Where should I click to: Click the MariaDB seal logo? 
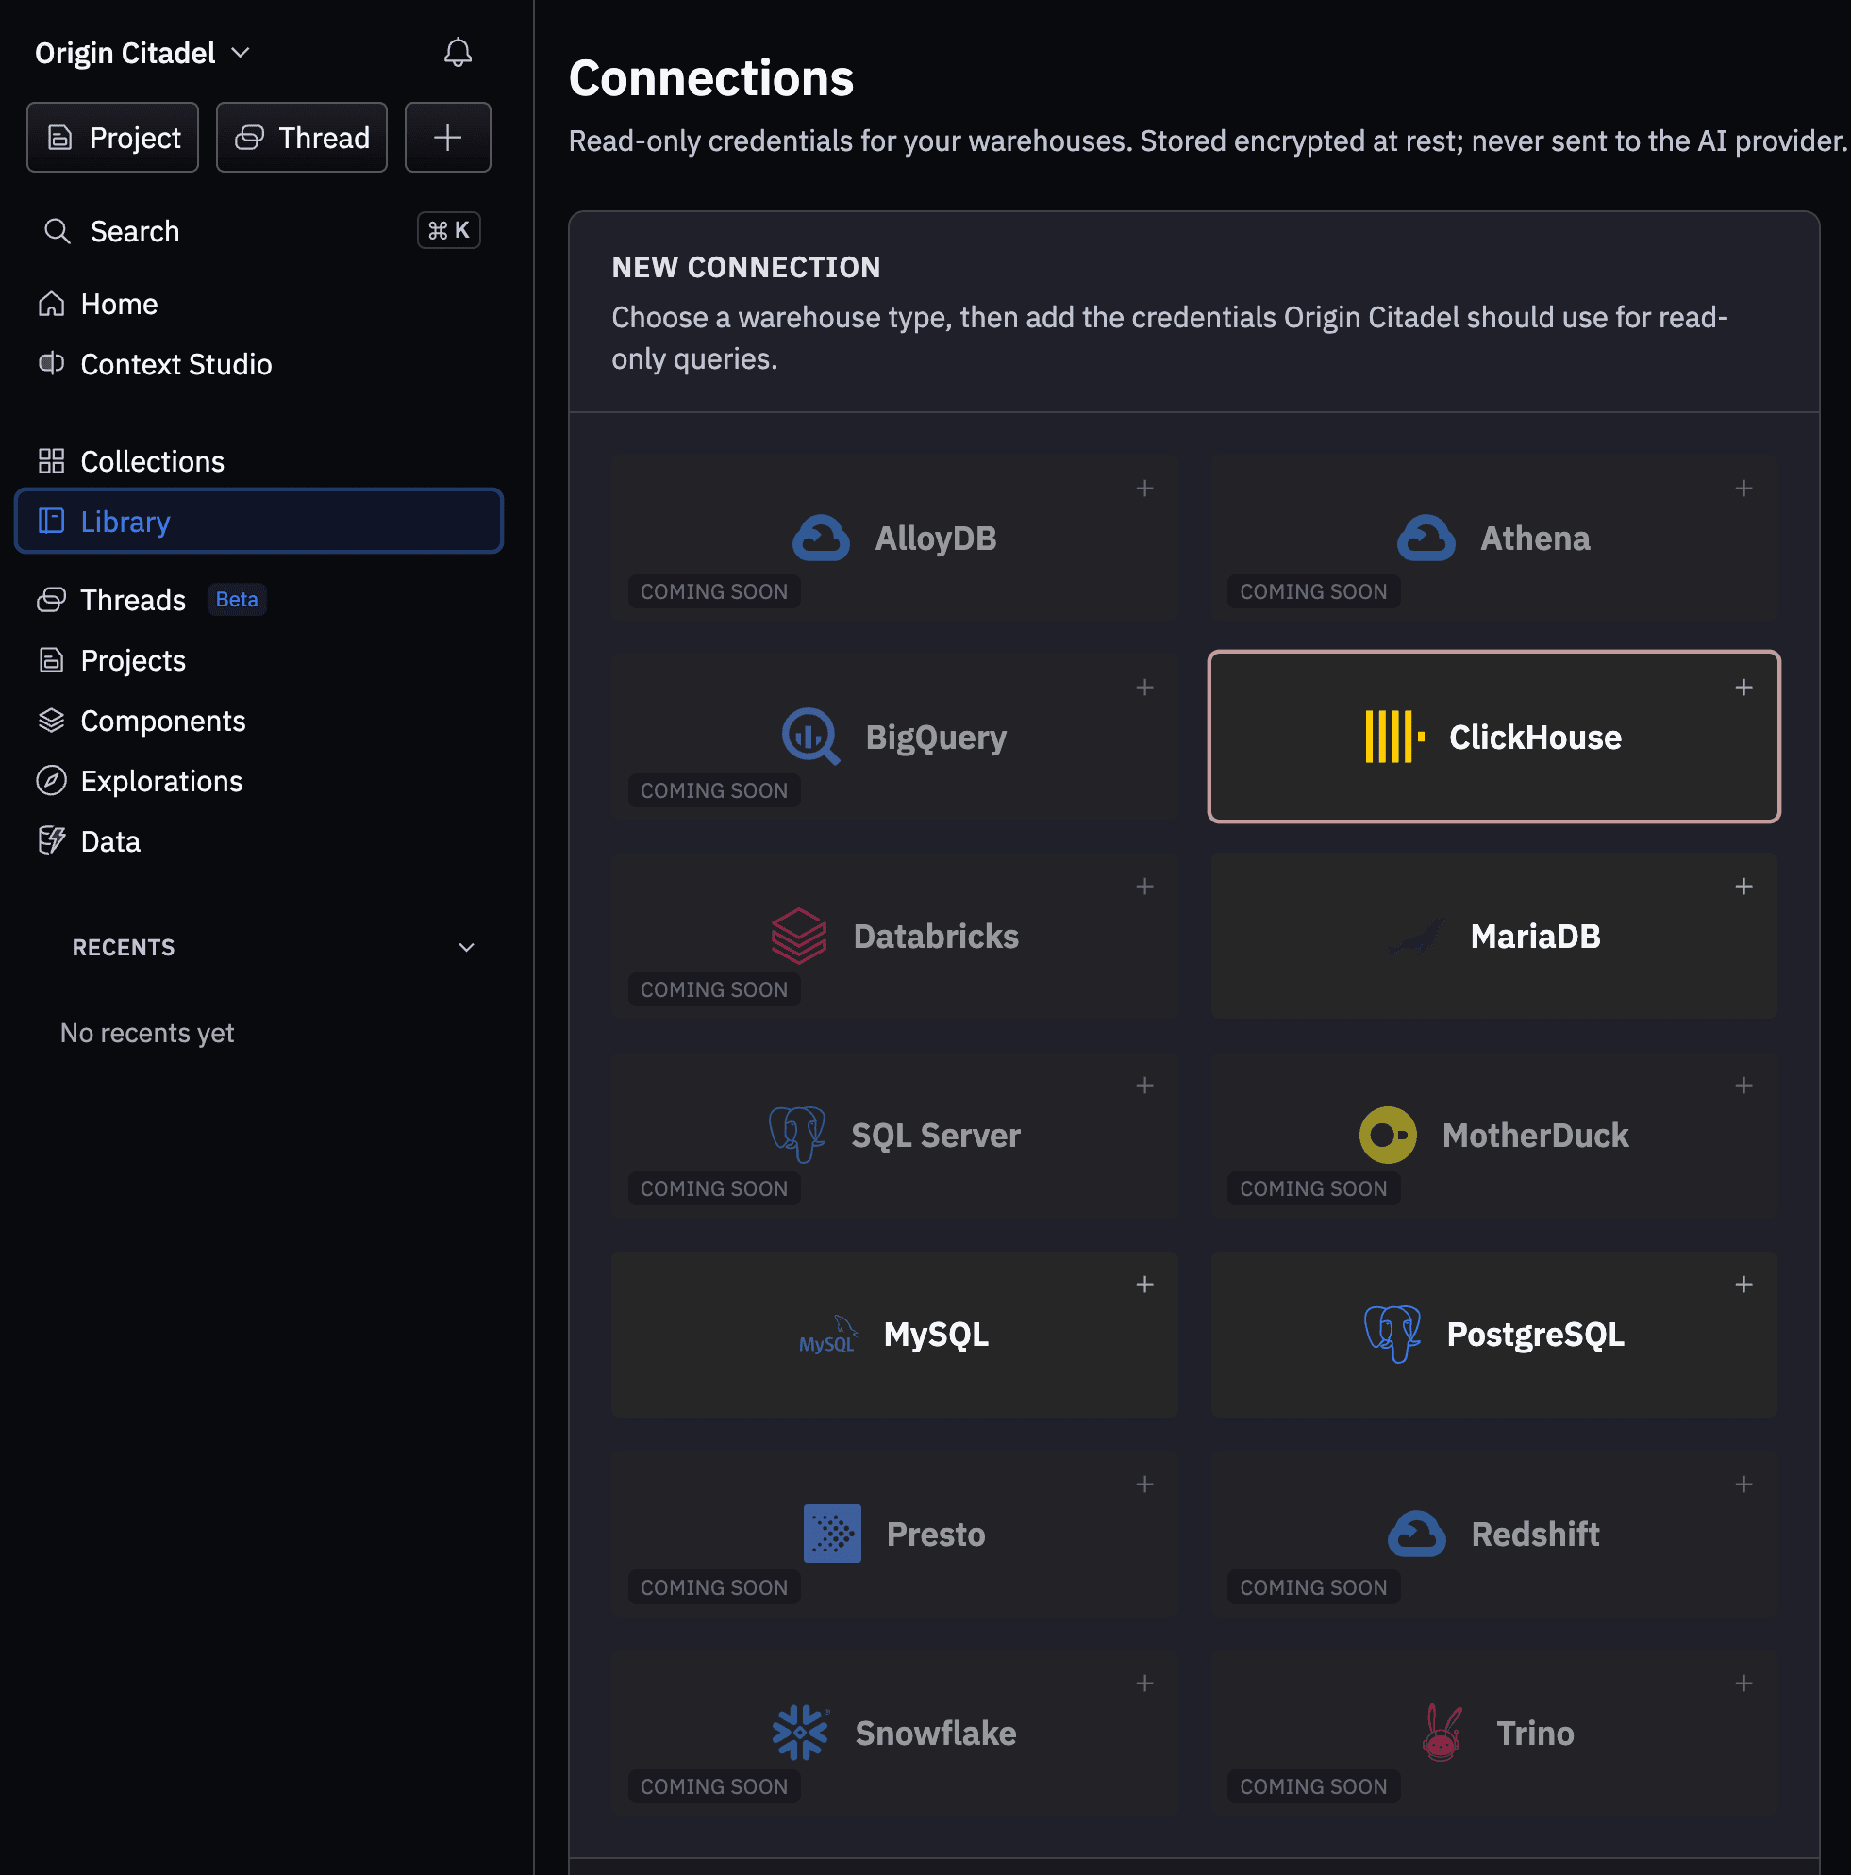pyautogui.click(x=1416, y=937)
